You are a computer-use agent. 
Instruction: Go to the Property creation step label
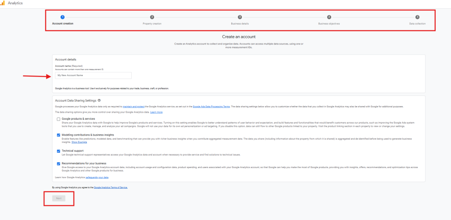click(152, 23)
